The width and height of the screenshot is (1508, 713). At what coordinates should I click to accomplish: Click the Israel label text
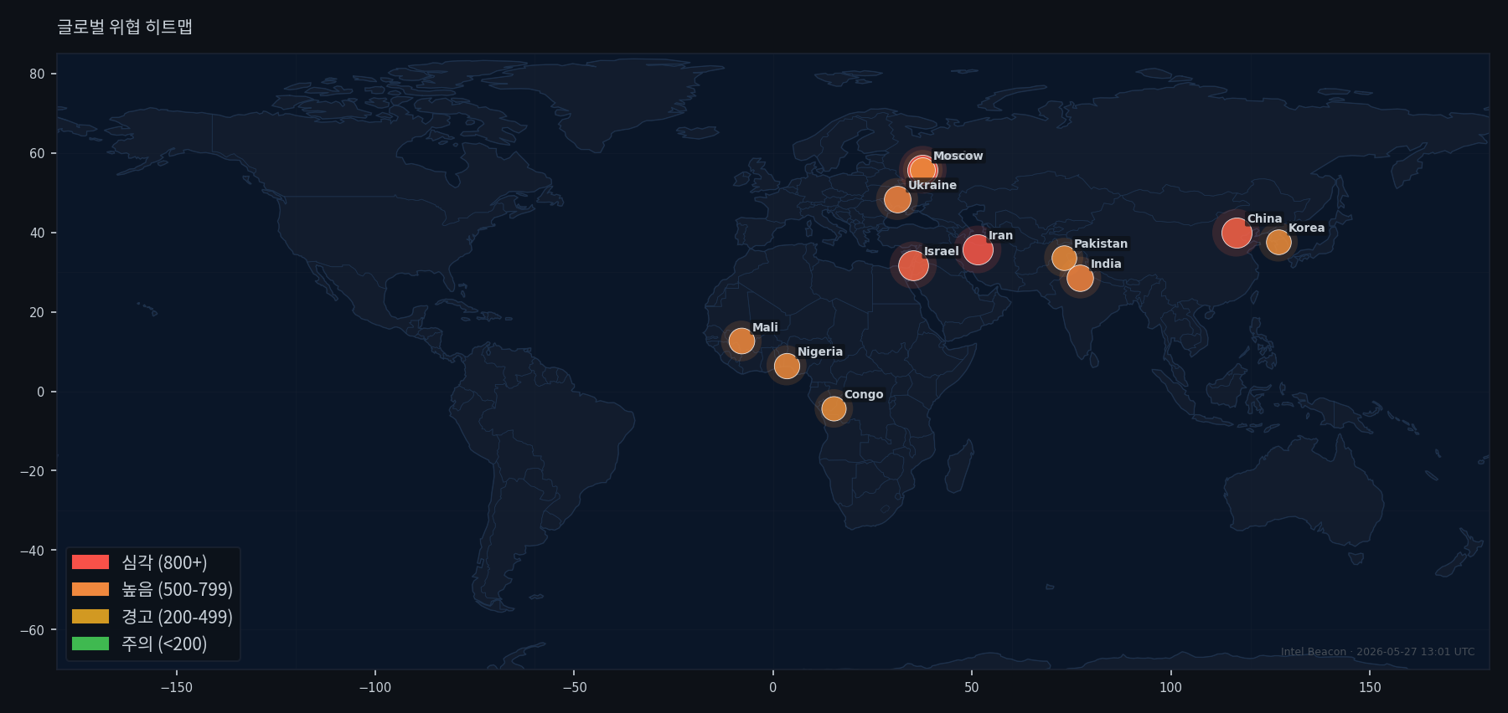point(941,251)
